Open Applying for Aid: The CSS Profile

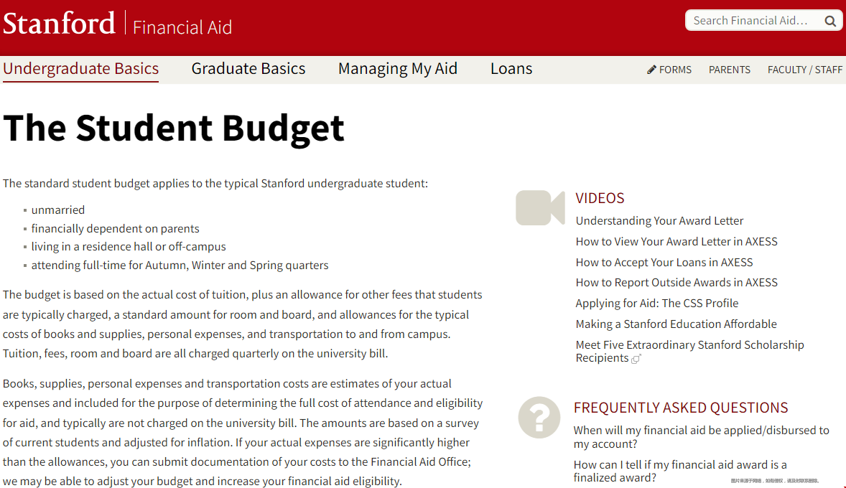(656, 304)
